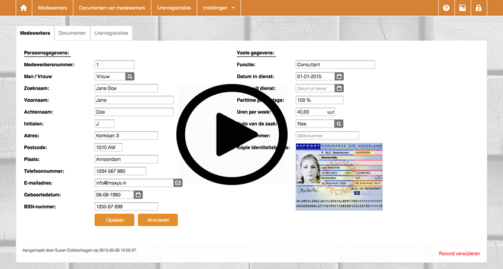Open the help question mark icon
The height and width of the screenshot is (269, 503).
coord(446,8)
